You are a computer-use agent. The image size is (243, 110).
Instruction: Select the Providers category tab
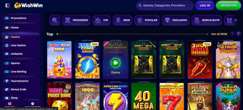click(76, 20)
